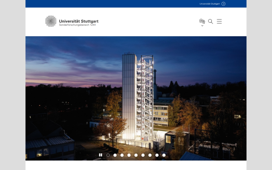Open the Universität Stuttgart header title
Screen dimensions: 272x170
click(x=78, y=21)
